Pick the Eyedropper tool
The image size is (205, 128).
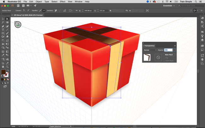click(3, 55)
